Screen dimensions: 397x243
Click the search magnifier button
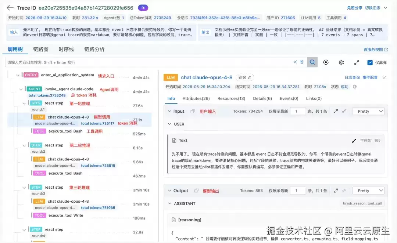[x=312, y=62]
